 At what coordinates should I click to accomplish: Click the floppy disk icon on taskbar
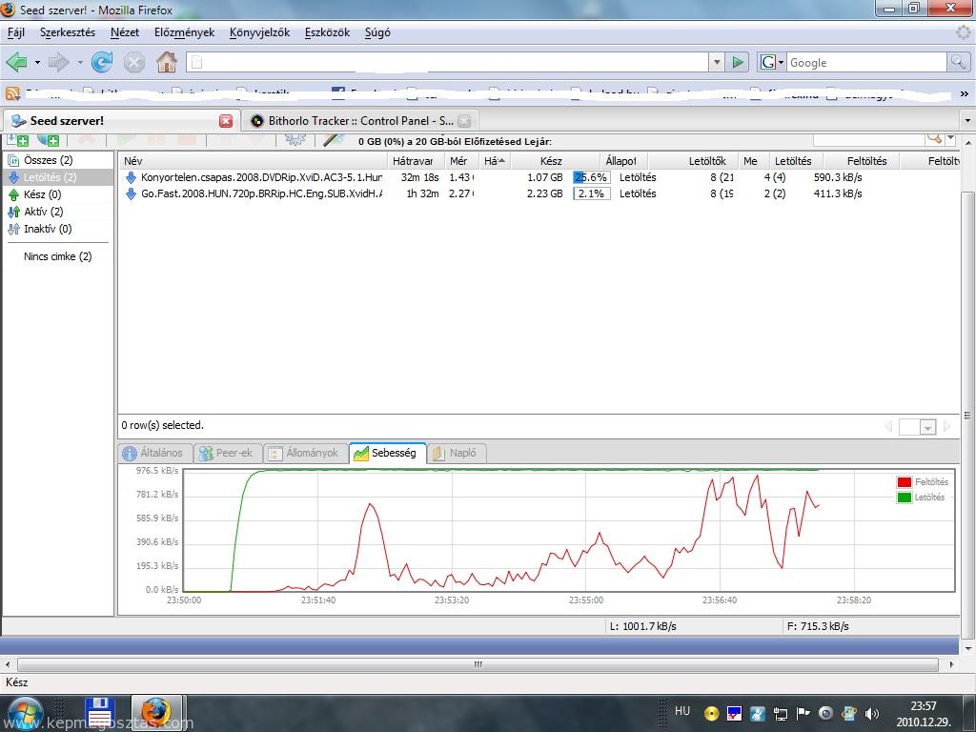click(x=100, y=712)
